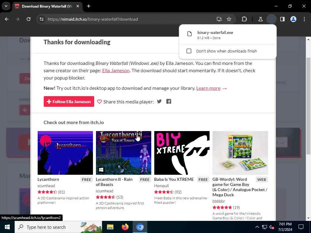Open the bbbbbr author link
The width and height of the screenshot is (311, 233).
[x=219, y=201]
